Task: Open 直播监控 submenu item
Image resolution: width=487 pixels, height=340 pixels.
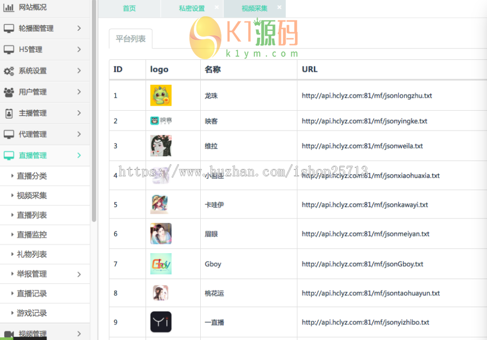Action: 45,234
